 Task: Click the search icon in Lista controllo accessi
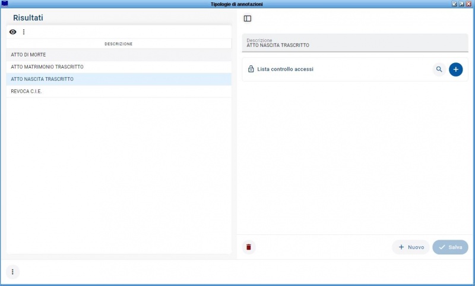click(439, 70)
